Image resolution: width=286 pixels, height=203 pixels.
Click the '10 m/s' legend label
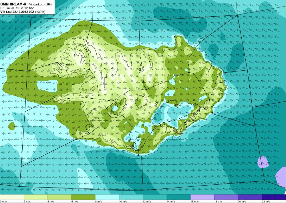(x=123, y=202)
